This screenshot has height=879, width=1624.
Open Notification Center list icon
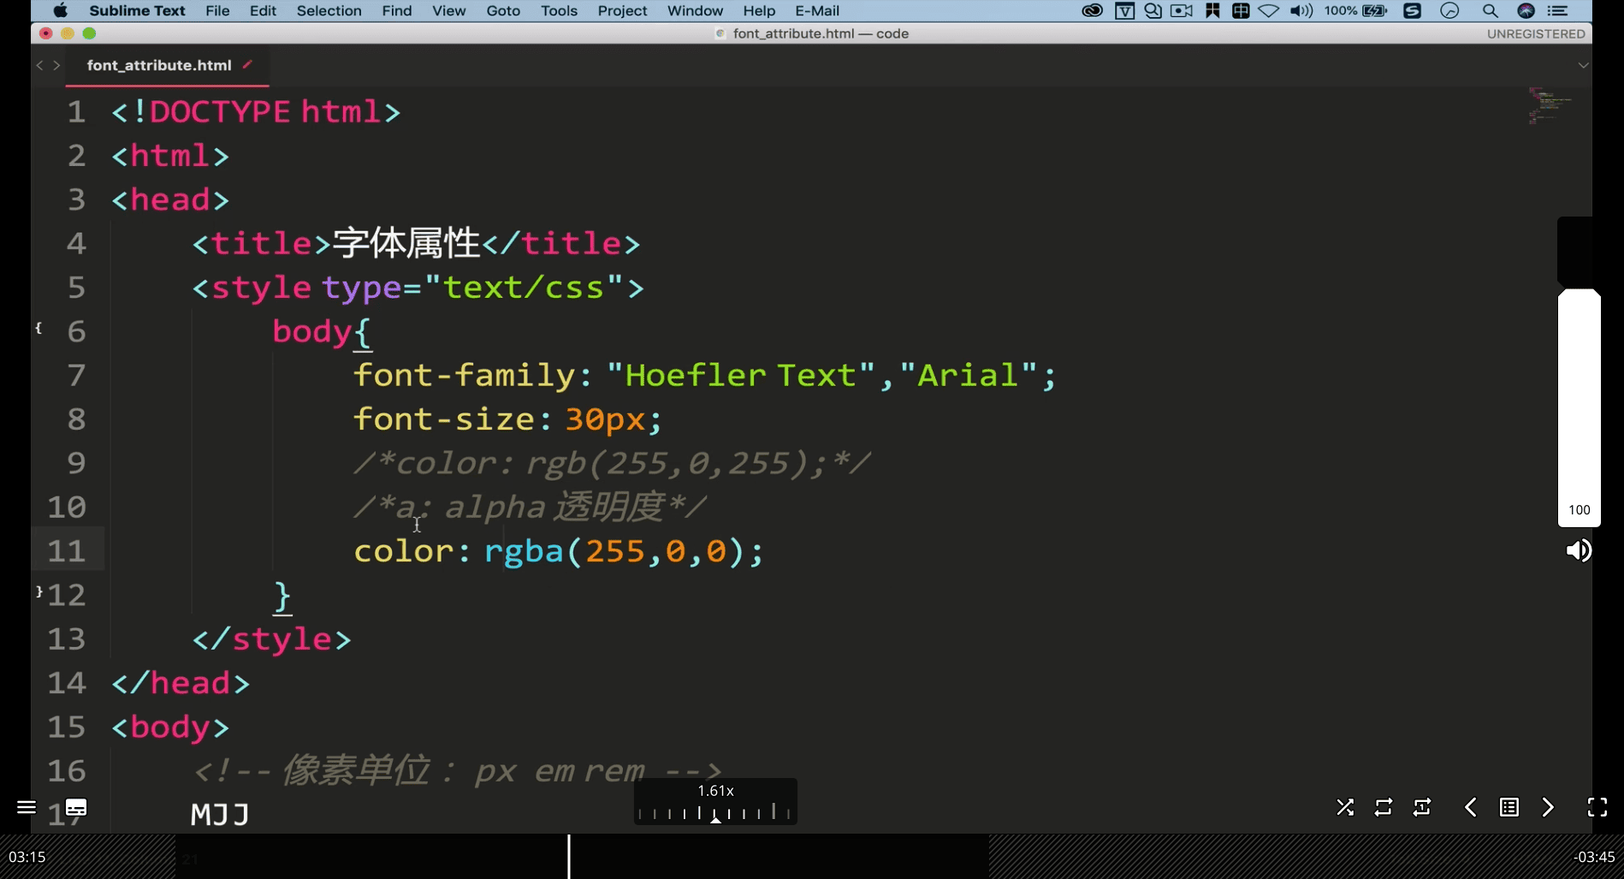(x=1558, y=11)
